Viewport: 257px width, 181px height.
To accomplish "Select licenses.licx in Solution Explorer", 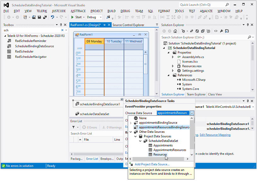I will point(190,61).
